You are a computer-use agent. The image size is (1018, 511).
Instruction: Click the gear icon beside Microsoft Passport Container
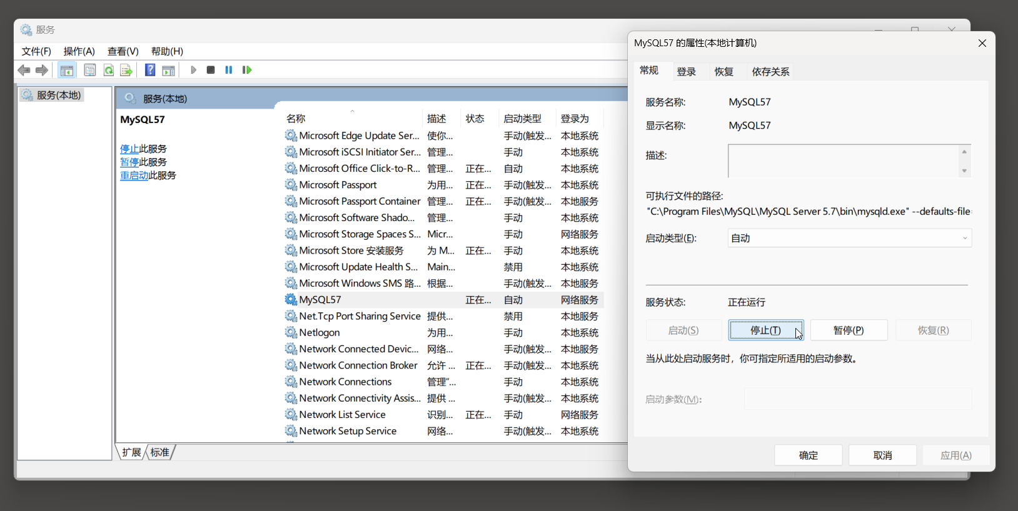click(x=291, y=201)
